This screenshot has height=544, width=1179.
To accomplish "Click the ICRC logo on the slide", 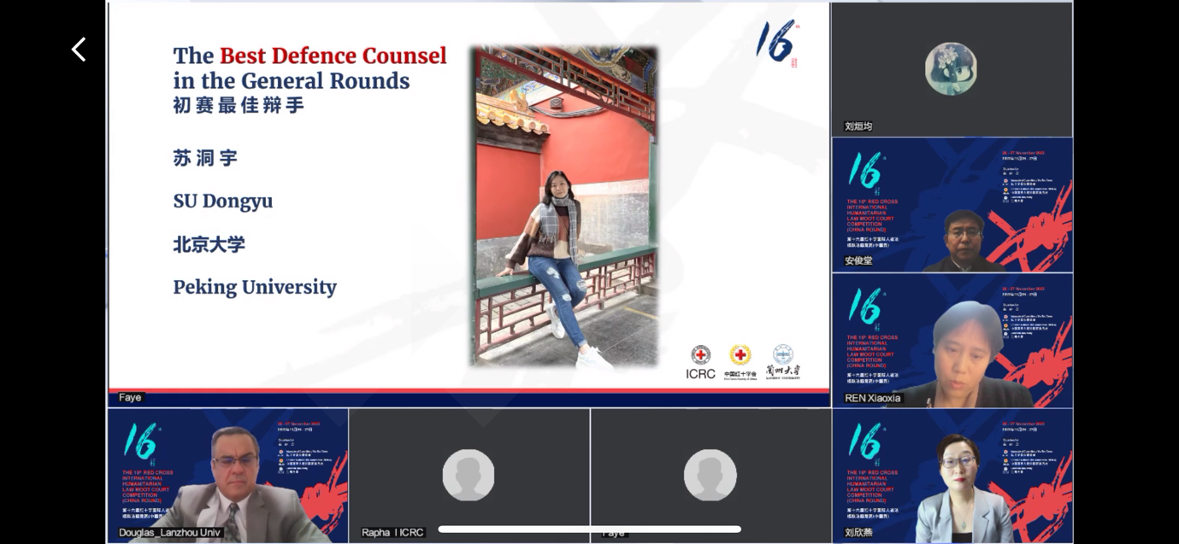I will click(700, 361).
